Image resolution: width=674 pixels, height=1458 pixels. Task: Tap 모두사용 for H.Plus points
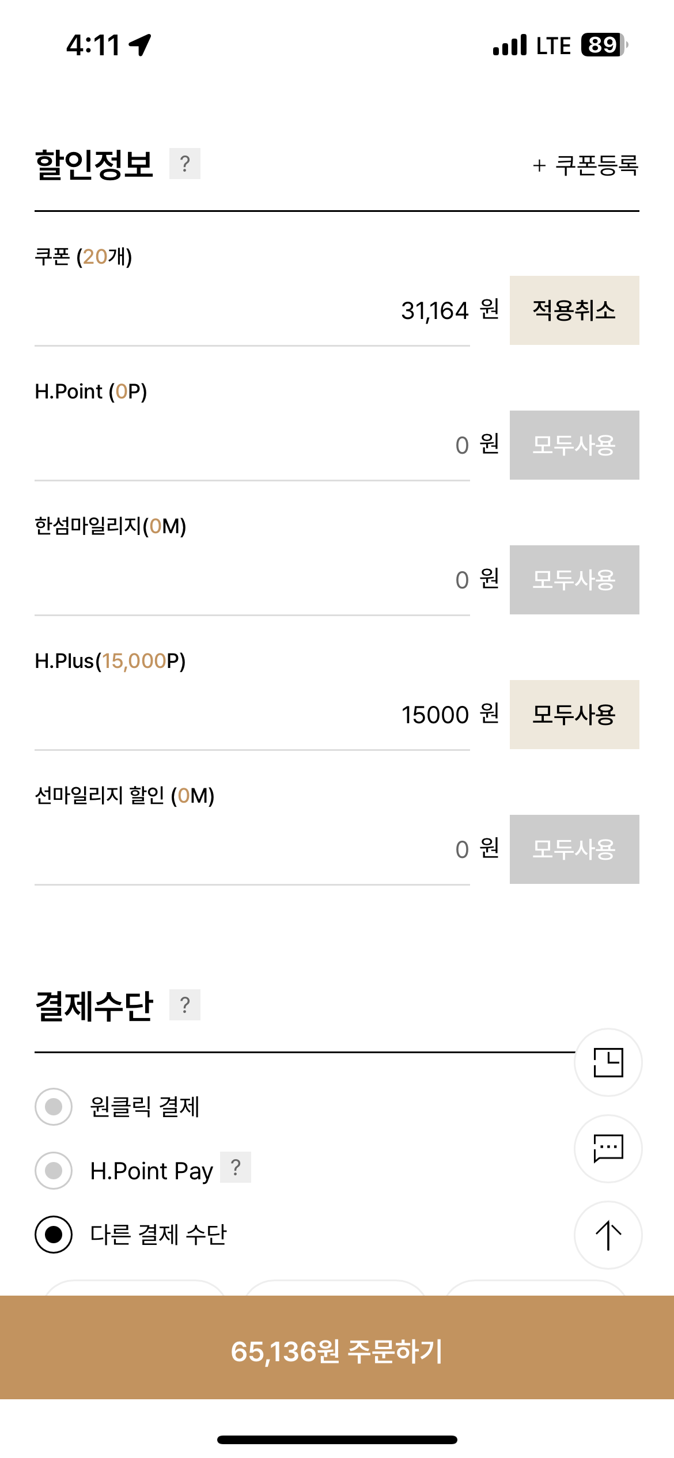[x=574, y=715]
